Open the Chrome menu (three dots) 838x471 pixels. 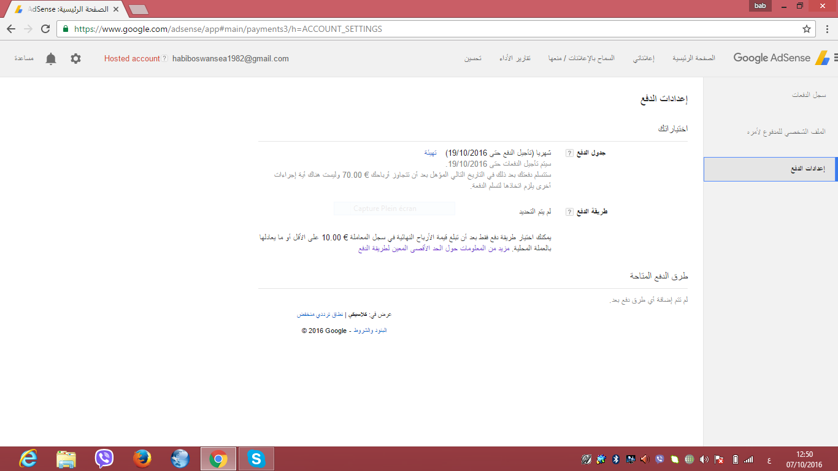pos(827,29)
